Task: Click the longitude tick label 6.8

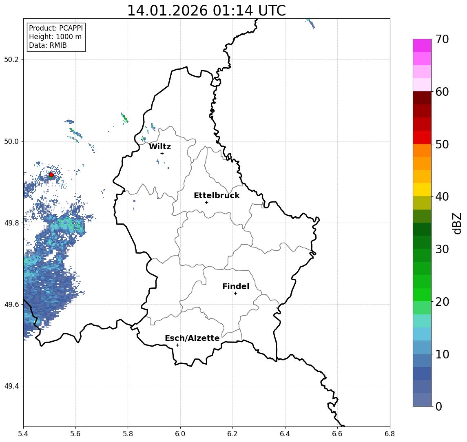Action: (x=390, y=434)
